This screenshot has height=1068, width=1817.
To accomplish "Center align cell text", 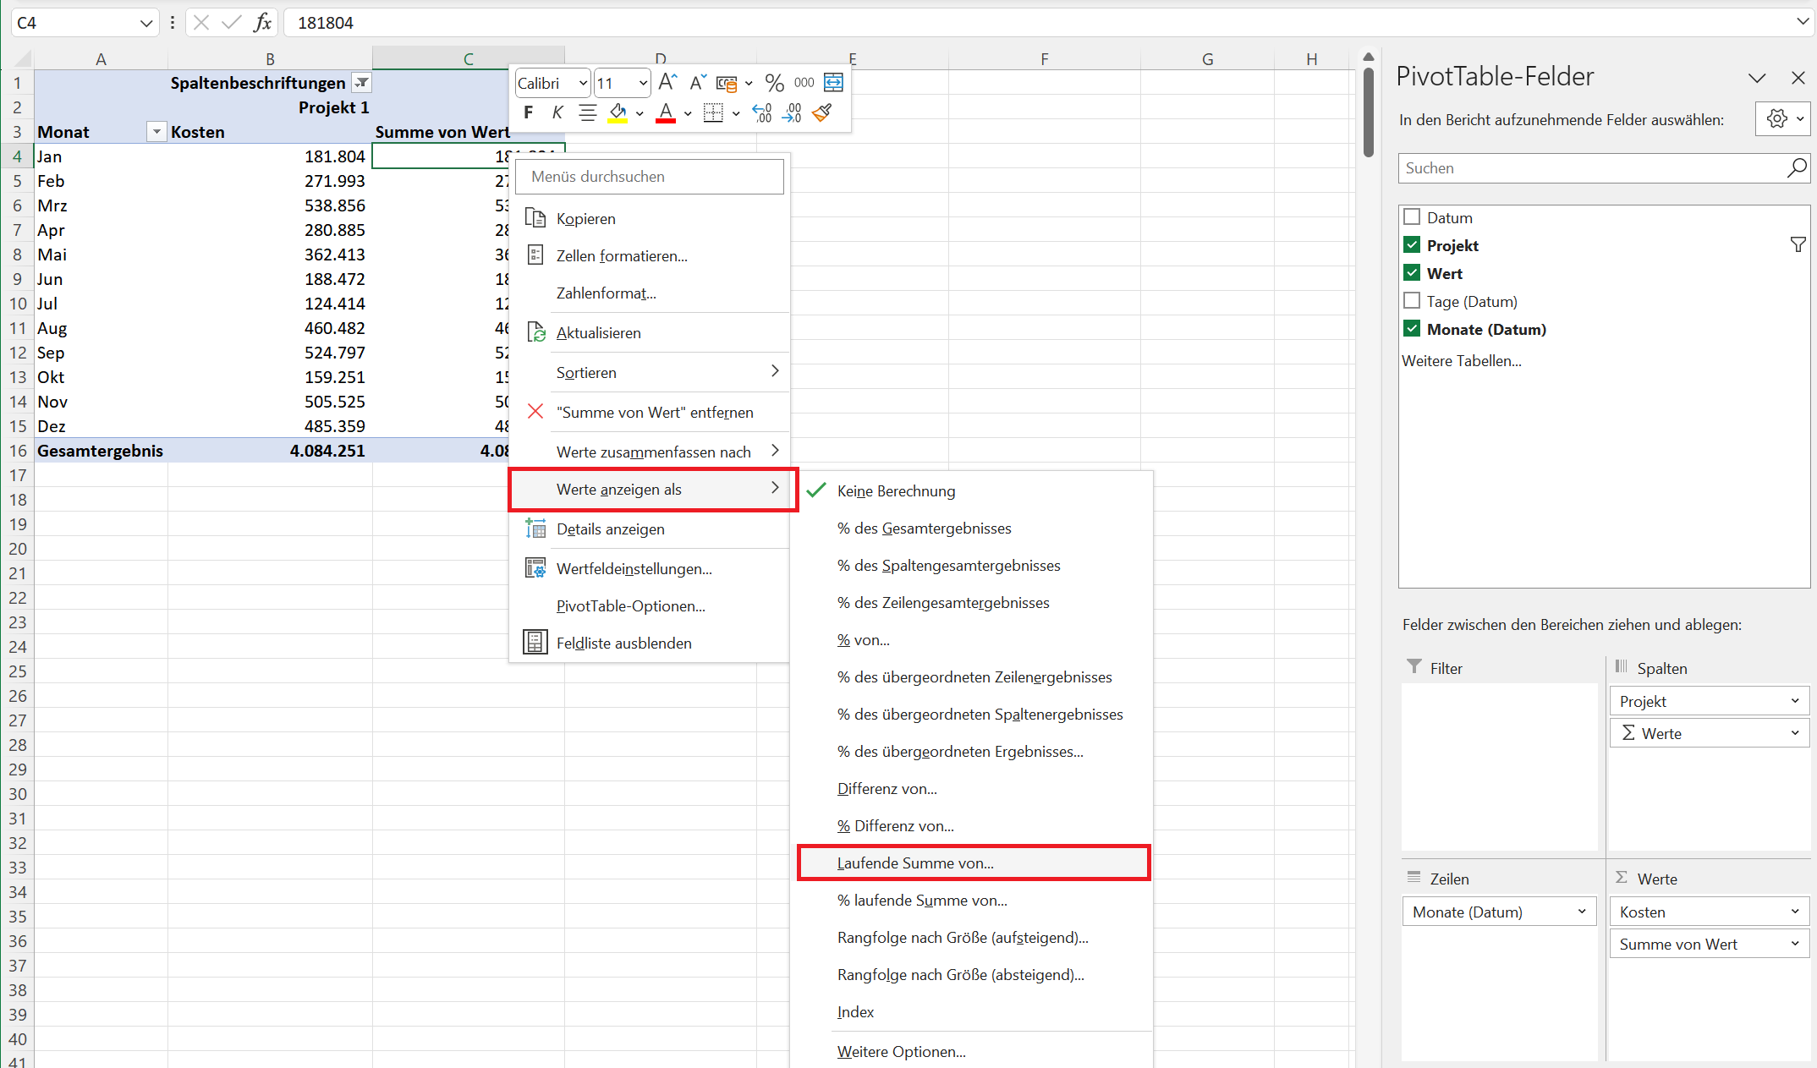I will pyautogui.click(x=587, y=112).
